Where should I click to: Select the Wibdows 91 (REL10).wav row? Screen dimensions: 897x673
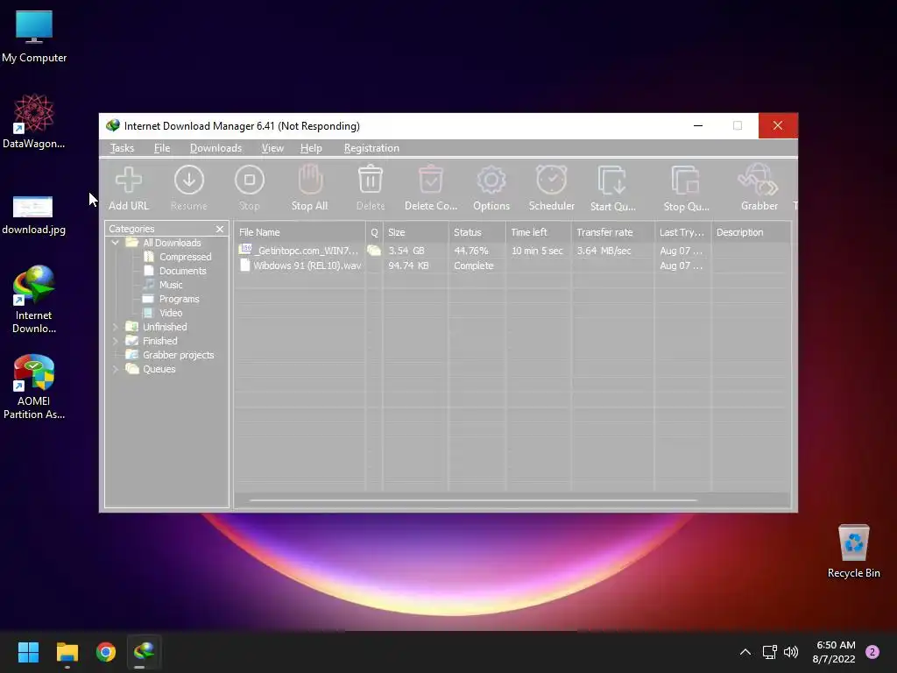click(512, 266)
